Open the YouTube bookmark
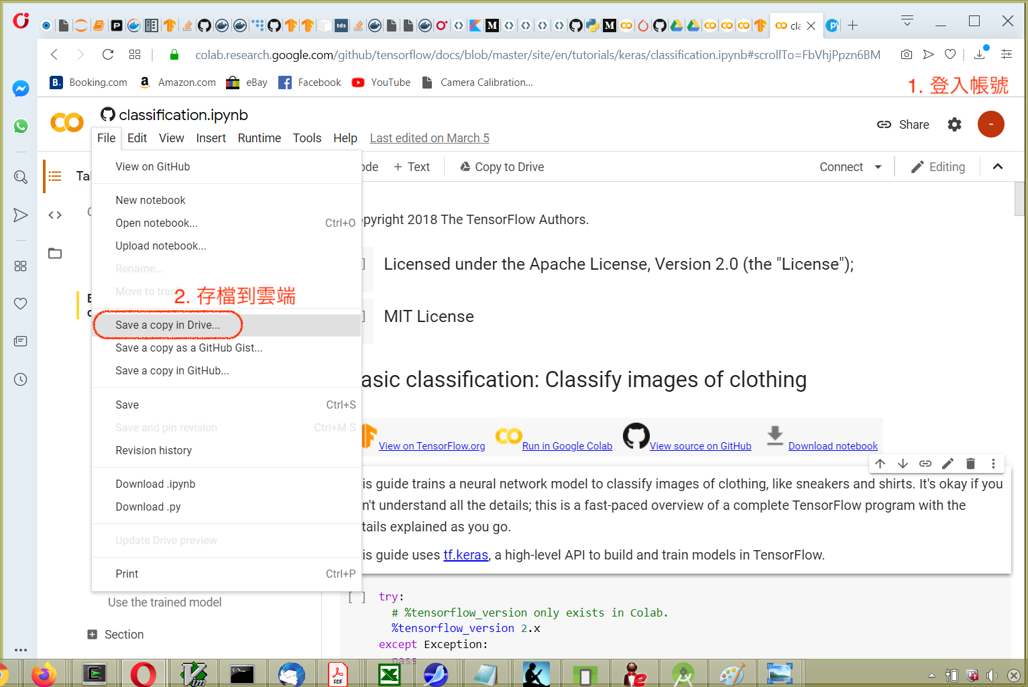 click(381, 83)
